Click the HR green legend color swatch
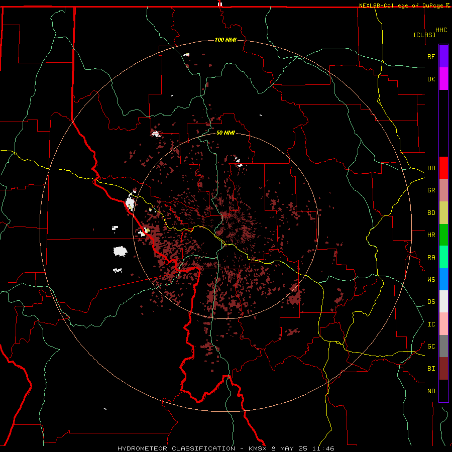This screenshot has height=452, width=452. pyautogui.click(x=443, y=235)
